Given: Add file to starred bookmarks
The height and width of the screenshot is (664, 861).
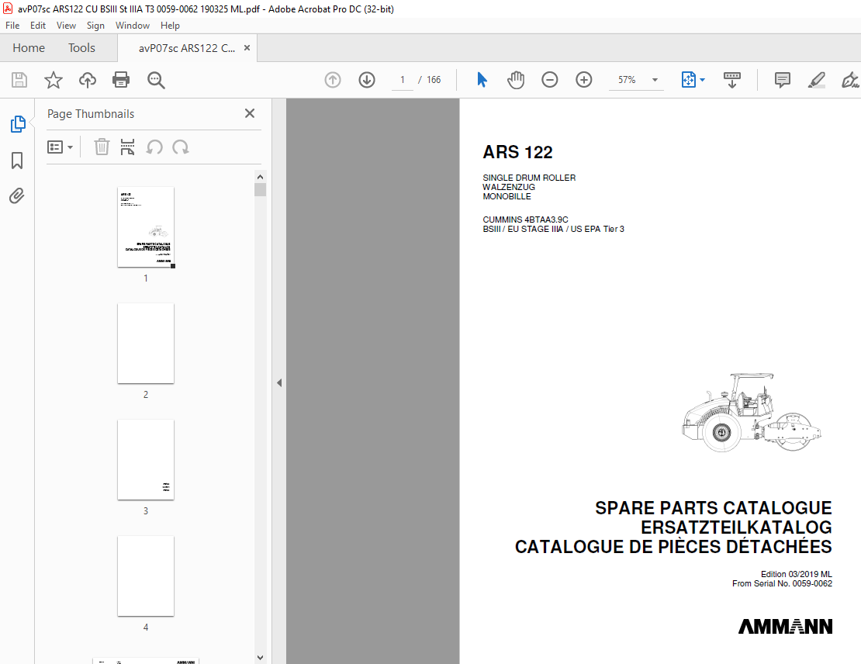Looking at the screenshot, I should tap(54, 80).
